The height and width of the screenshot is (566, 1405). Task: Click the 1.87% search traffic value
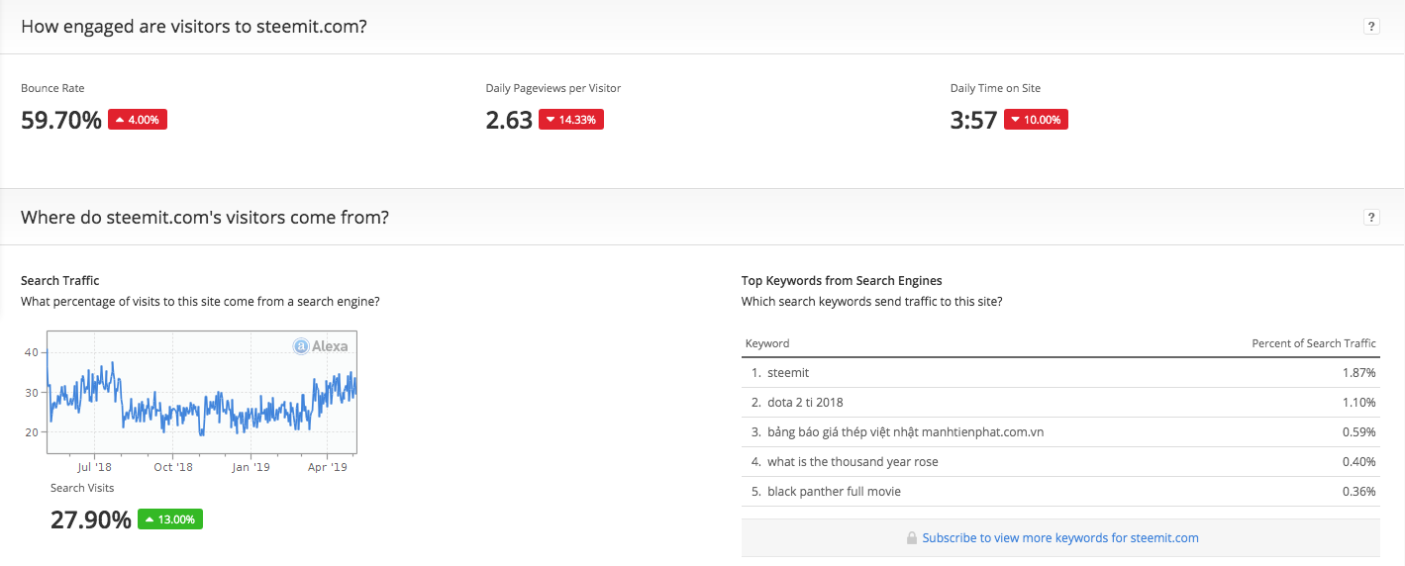coord(1358,373)
